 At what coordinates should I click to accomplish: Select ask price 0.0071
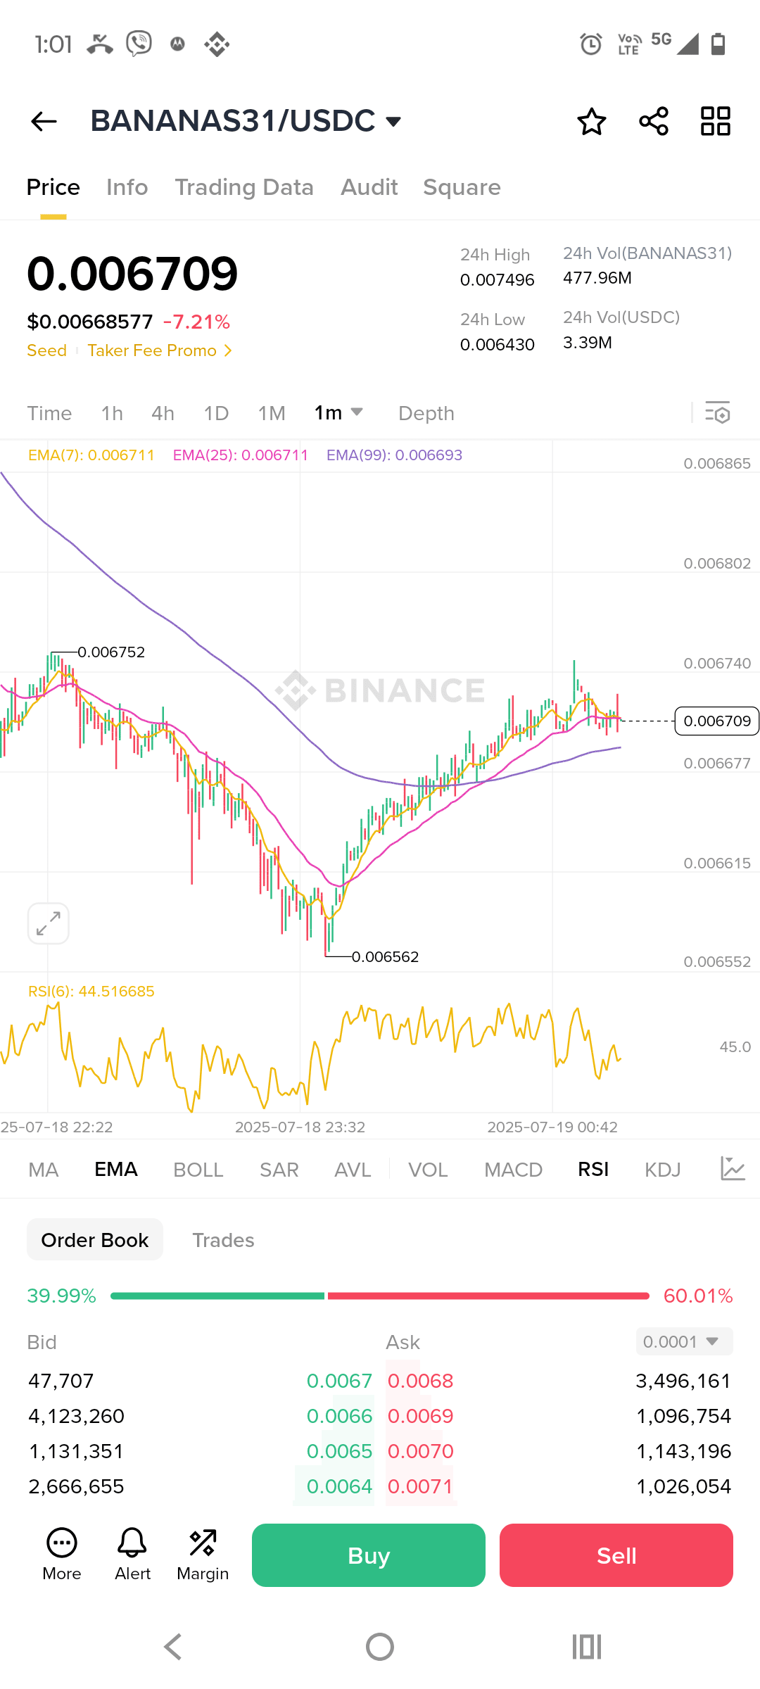421,1486
